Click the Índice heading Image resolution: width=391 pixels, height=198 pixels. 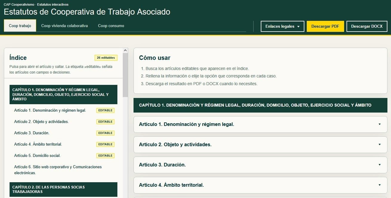click(18, 58)
